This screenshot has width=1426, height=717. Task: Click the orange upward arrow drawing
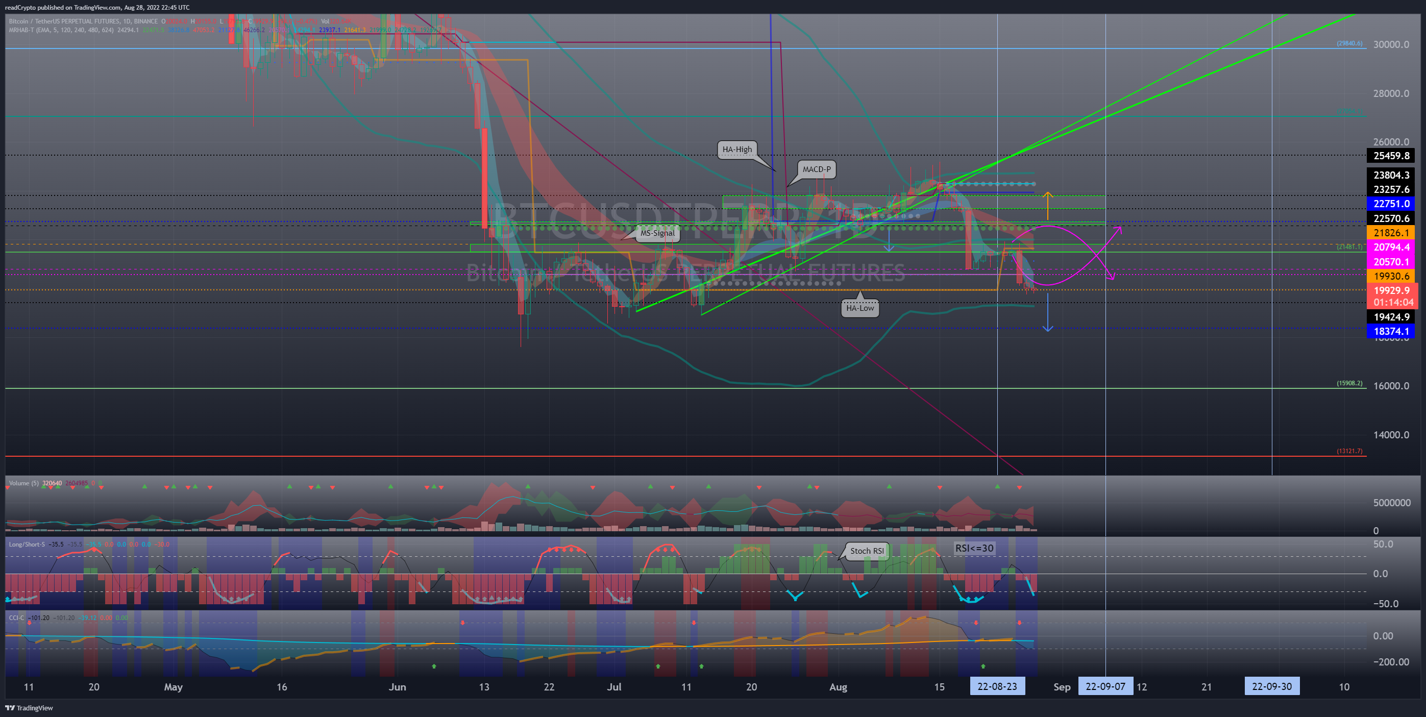[1047, 206]
